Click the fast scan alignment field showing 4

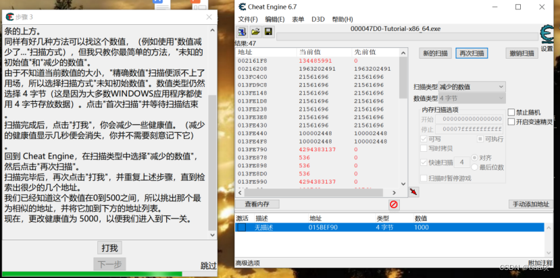(462, 163)
